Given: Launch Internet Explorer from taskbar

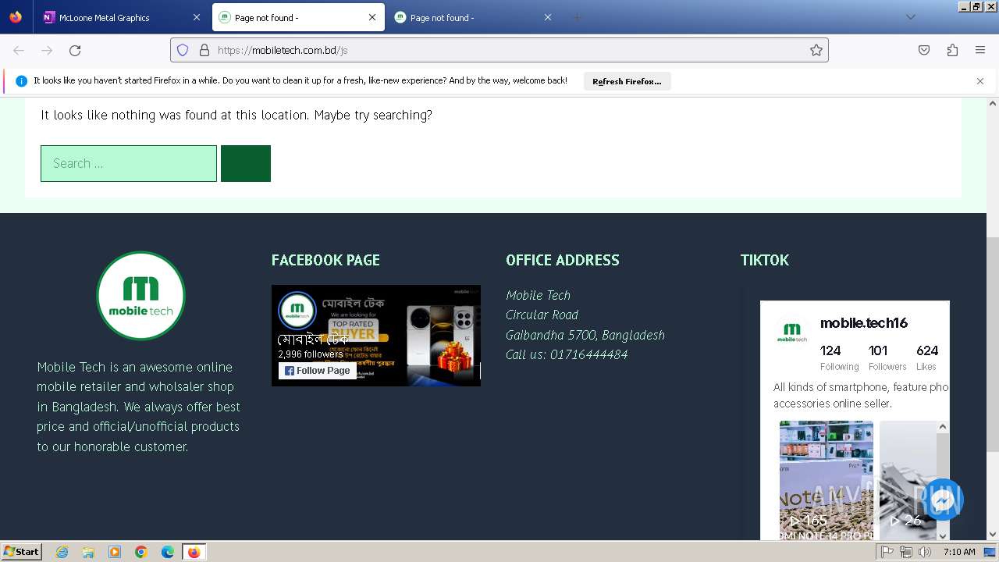Looking at the screenshot, I should 62,552.
